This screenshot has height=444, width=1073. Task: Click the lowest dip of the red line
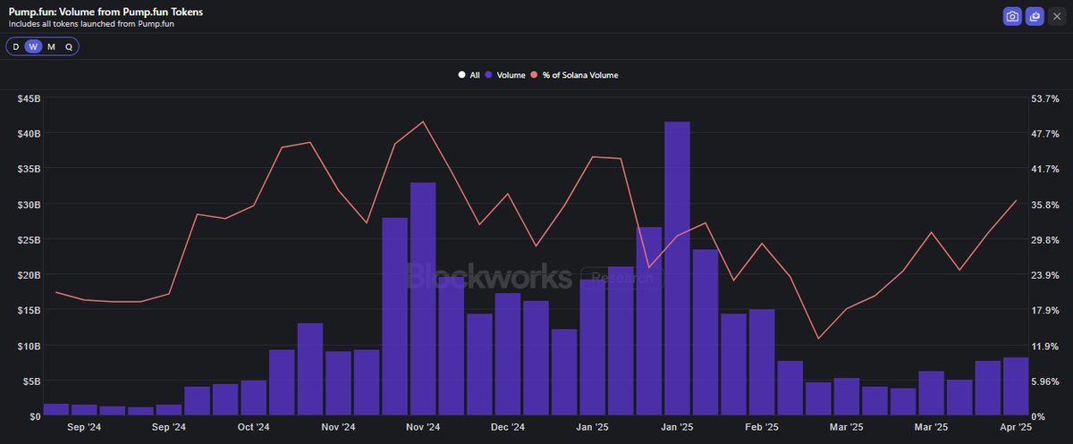click(817, 339)
